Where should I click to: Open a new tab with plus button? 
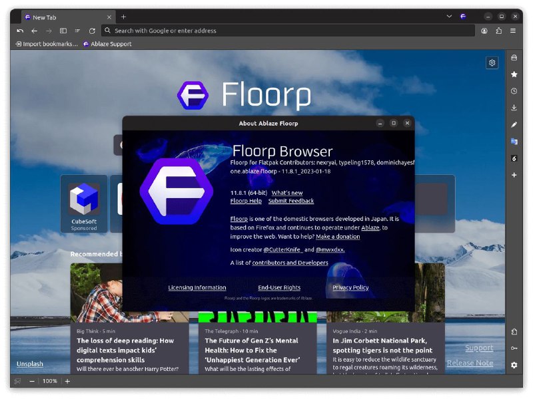[x=123, y=17]
